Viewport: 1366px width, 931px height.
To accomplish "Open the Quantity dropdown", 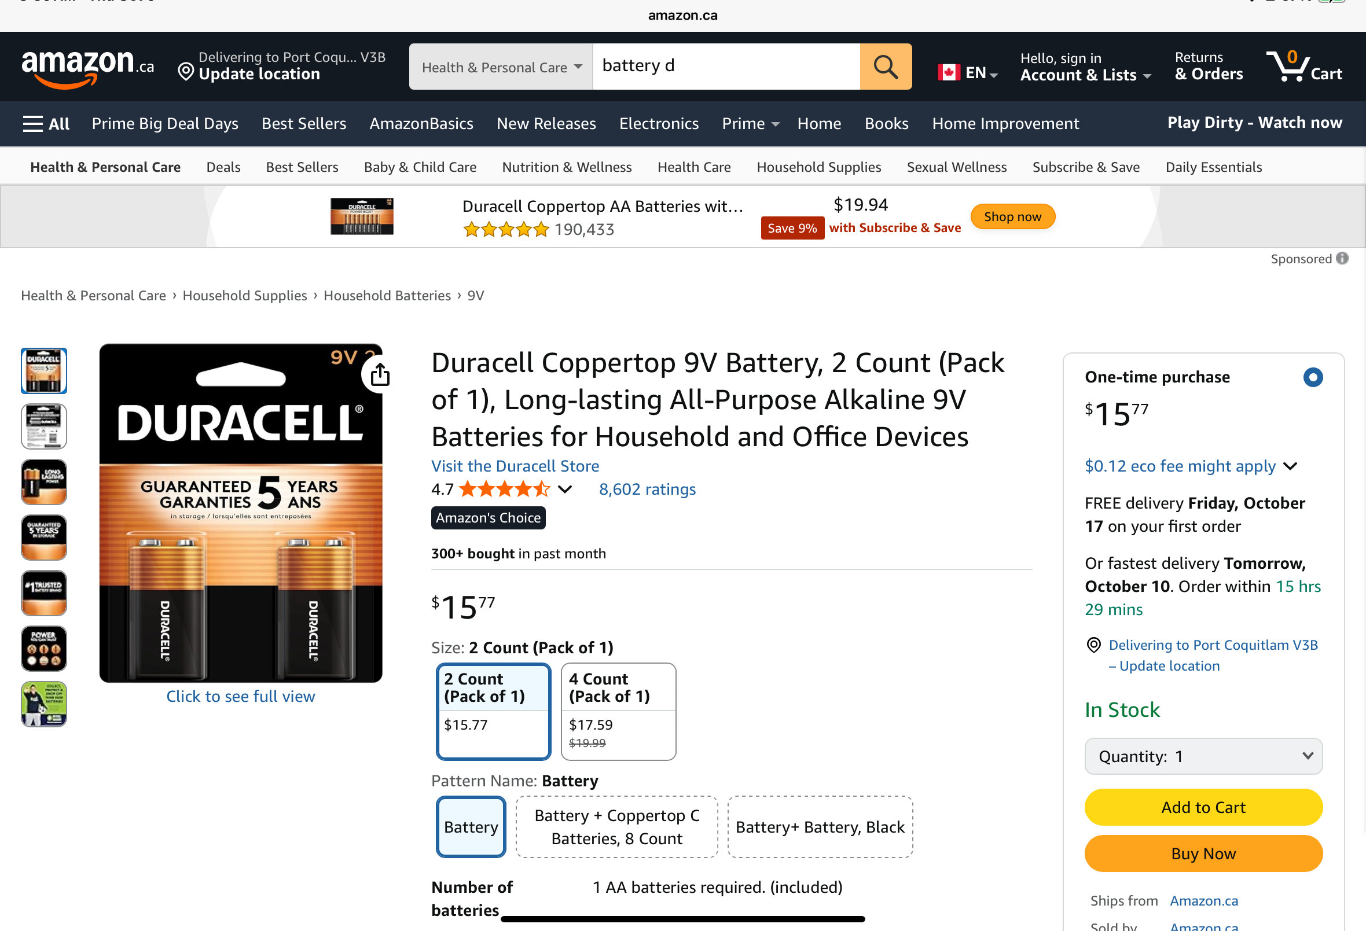I will tap(1203, 756).
